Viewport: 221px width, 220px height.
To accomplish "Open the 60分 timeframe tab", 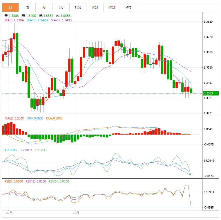I will (112, 7).
